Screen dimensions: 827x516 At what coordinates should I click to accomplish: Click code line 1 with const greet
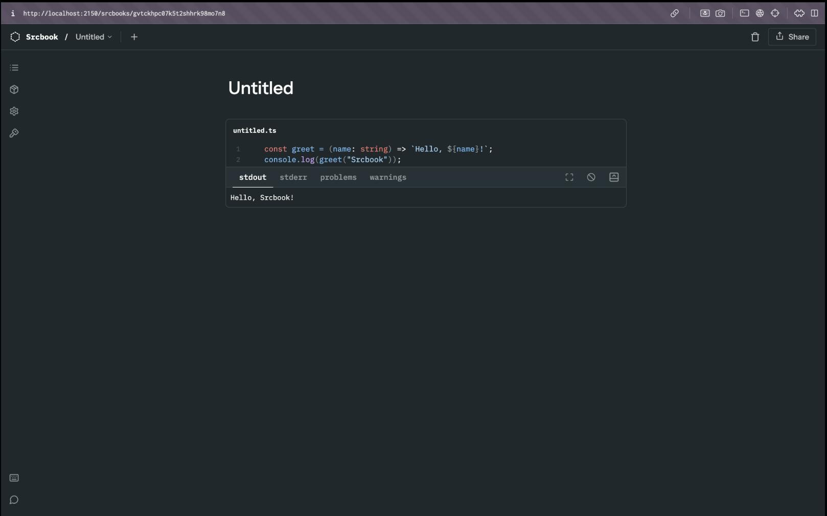point(378,149)
